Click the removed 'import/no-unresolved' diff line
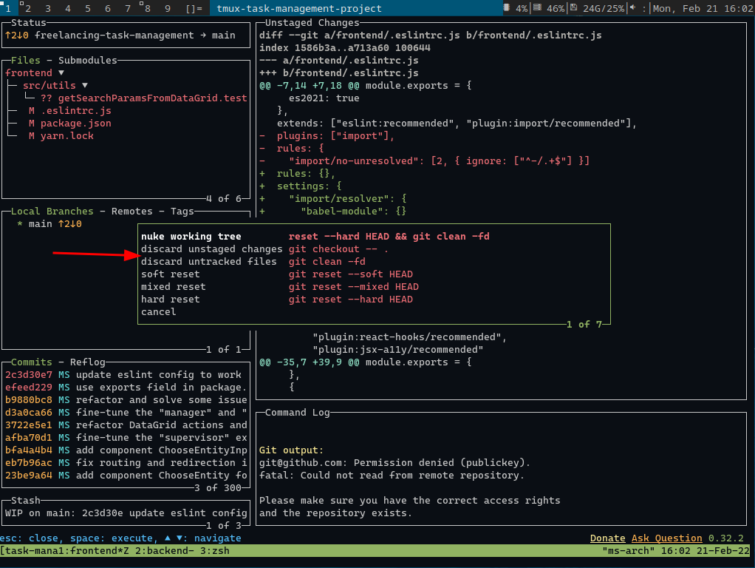 tap(424, 160)
